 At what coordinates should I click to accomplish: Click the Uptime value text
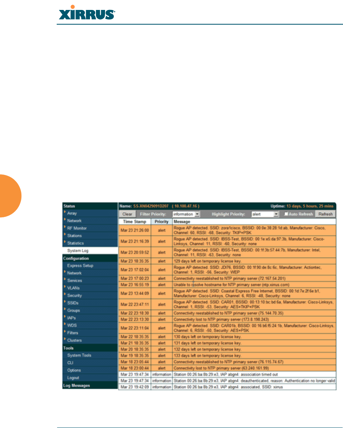point(310,206)
